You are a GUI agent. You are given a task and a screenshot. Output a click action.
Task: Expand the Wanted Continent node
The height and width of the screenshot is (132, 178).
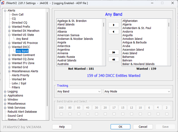click(x=9, y=55)
